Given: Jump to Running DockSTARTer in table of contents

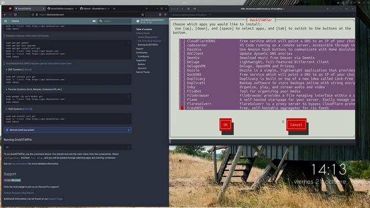Looking at the screenshot, I should tap(148, 44).
